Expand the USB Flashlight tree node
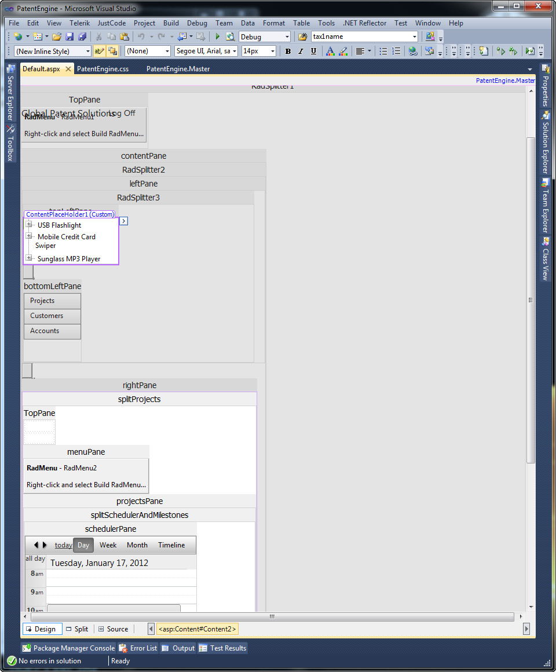Image resolution: width=556 pixels, height=672 pixels. coord(29,224)
